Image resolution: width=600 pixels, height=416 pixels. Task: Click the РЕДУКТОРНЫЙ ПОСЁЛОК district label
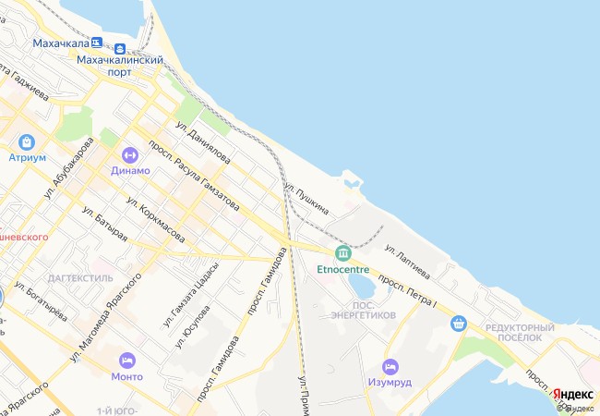coord(520,333)
